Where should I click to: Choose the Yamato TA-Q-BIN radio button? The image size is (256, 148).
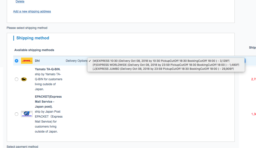click(x=17, y=79)
